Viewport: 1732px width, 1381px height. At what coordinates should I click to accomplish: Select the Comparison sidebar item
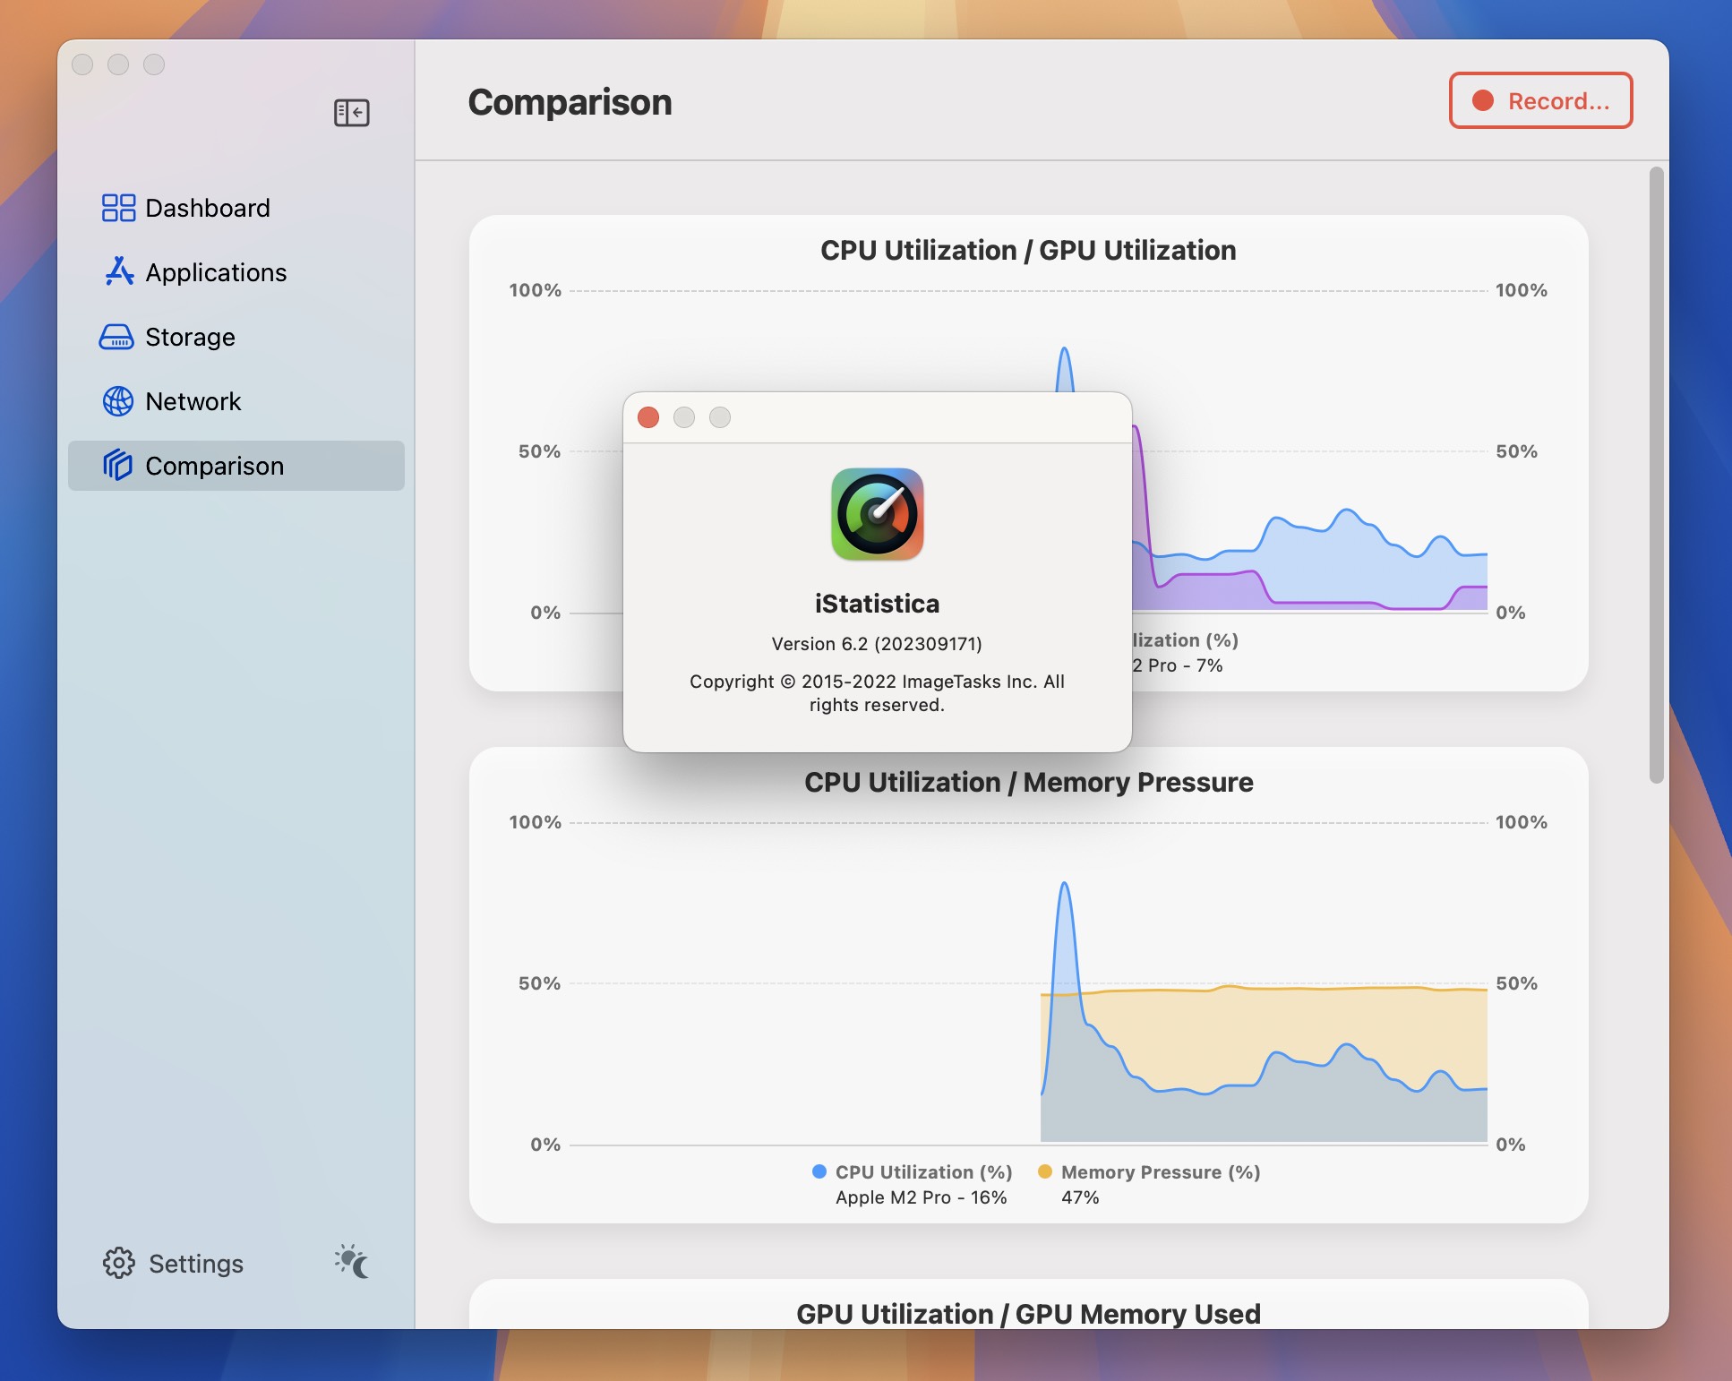click(x=236, y=466)
